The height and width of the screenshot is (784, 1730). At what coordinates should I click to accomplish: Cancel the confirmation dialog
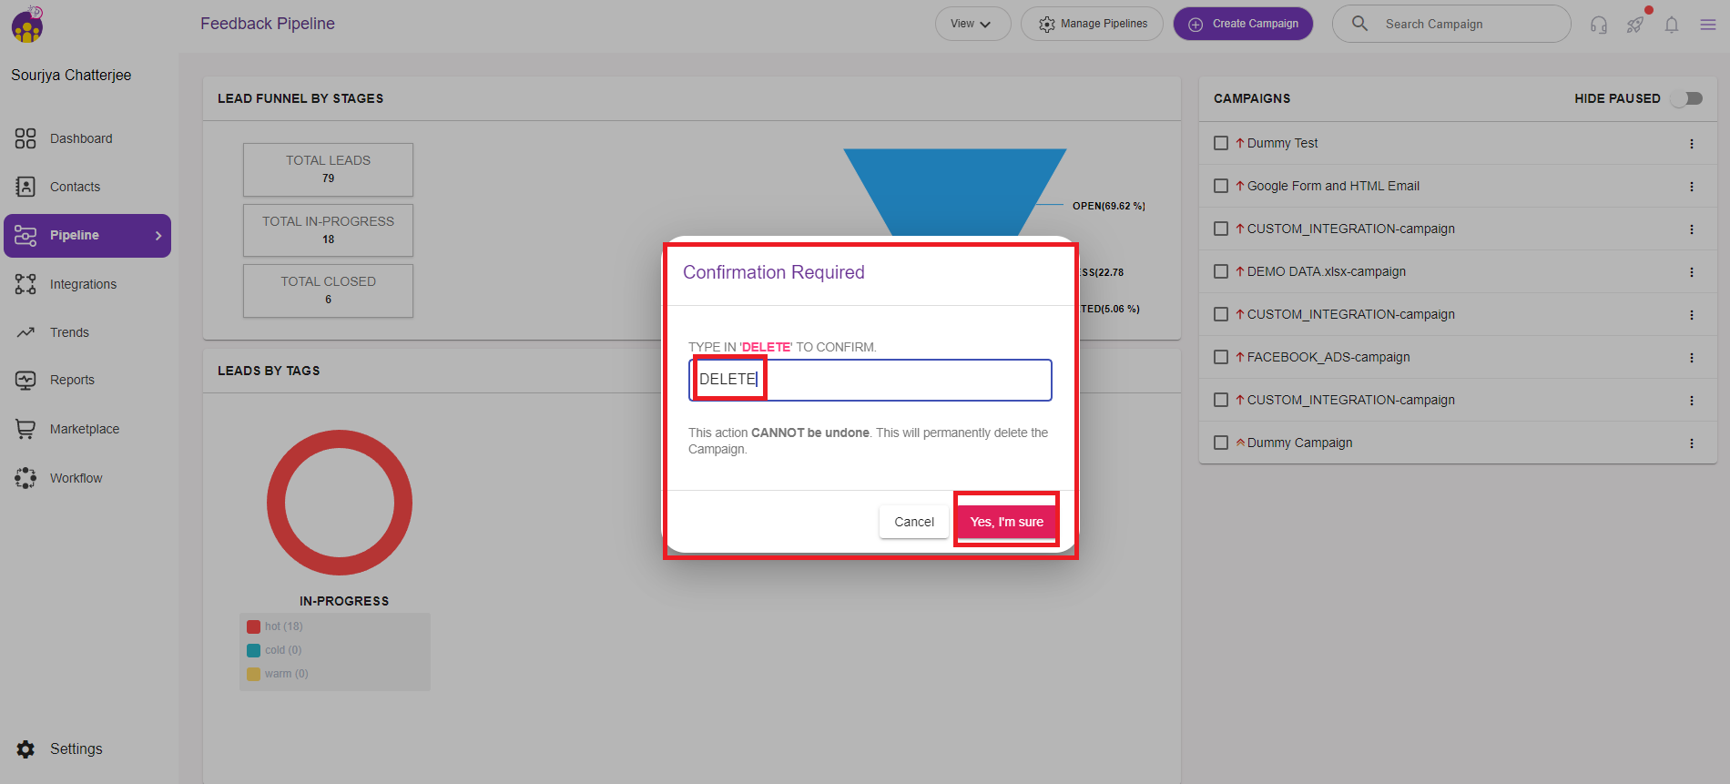(x=913, y=522)
